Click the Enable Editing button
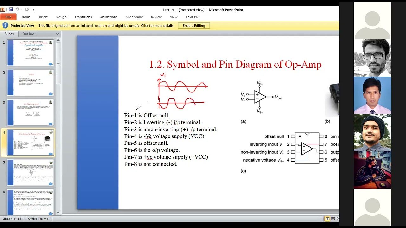 click(194, 26)
